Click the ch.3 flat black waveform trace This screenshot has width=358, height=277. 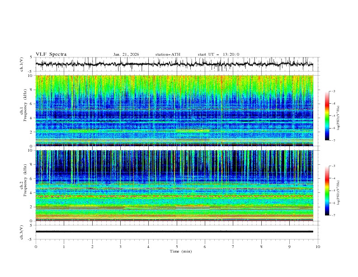[174, 232]
